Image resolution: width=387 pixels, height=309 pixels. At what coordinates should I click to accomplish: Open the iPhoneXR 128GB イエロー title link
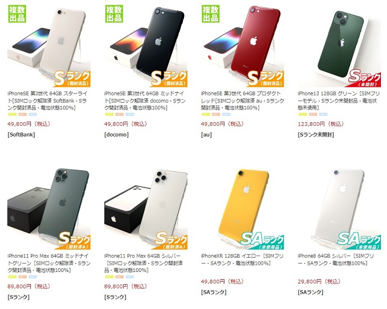tap(242, 260)
